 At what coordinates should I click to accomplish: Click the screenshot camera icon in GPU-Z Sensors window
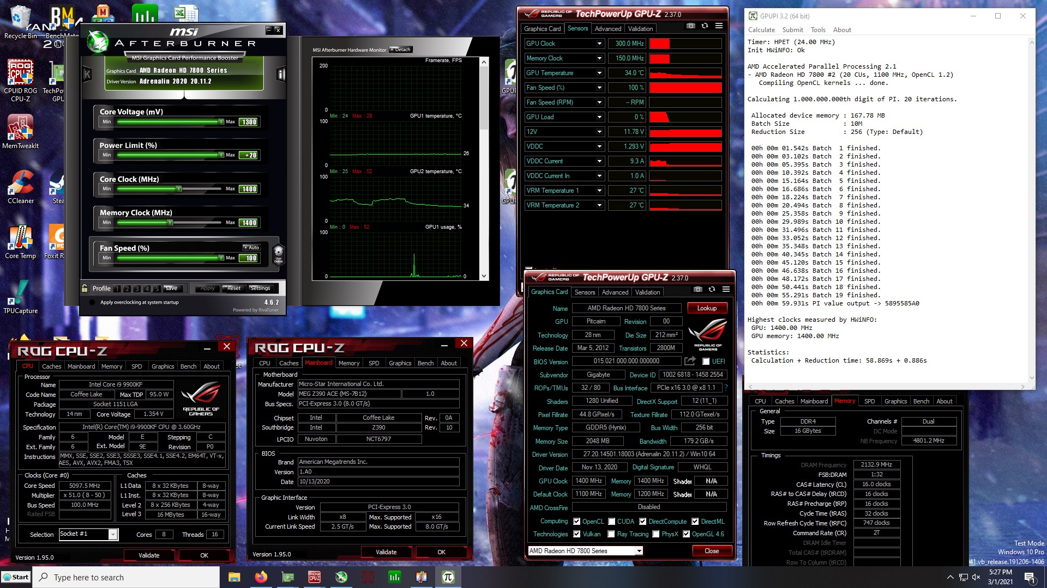pos(690,26)
